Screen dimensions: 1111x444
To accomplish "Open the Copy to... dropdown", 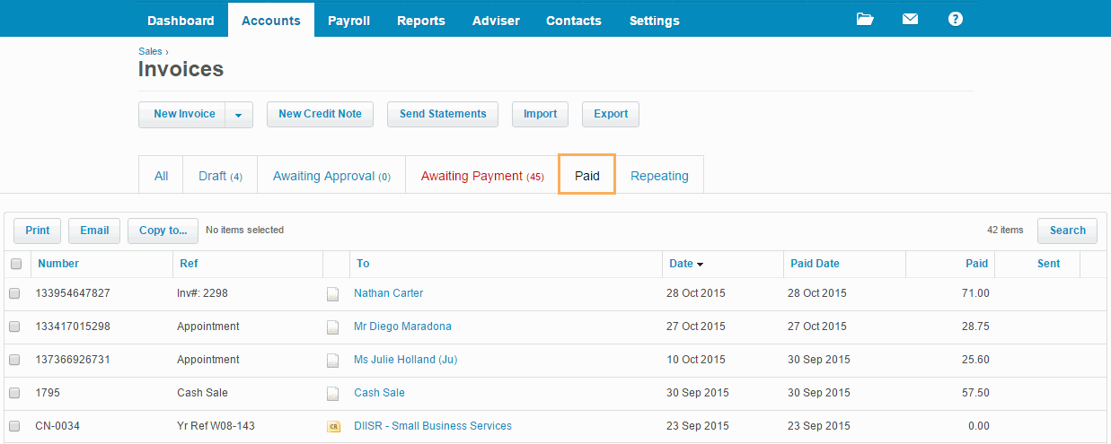I will click(x=163, y=231).
